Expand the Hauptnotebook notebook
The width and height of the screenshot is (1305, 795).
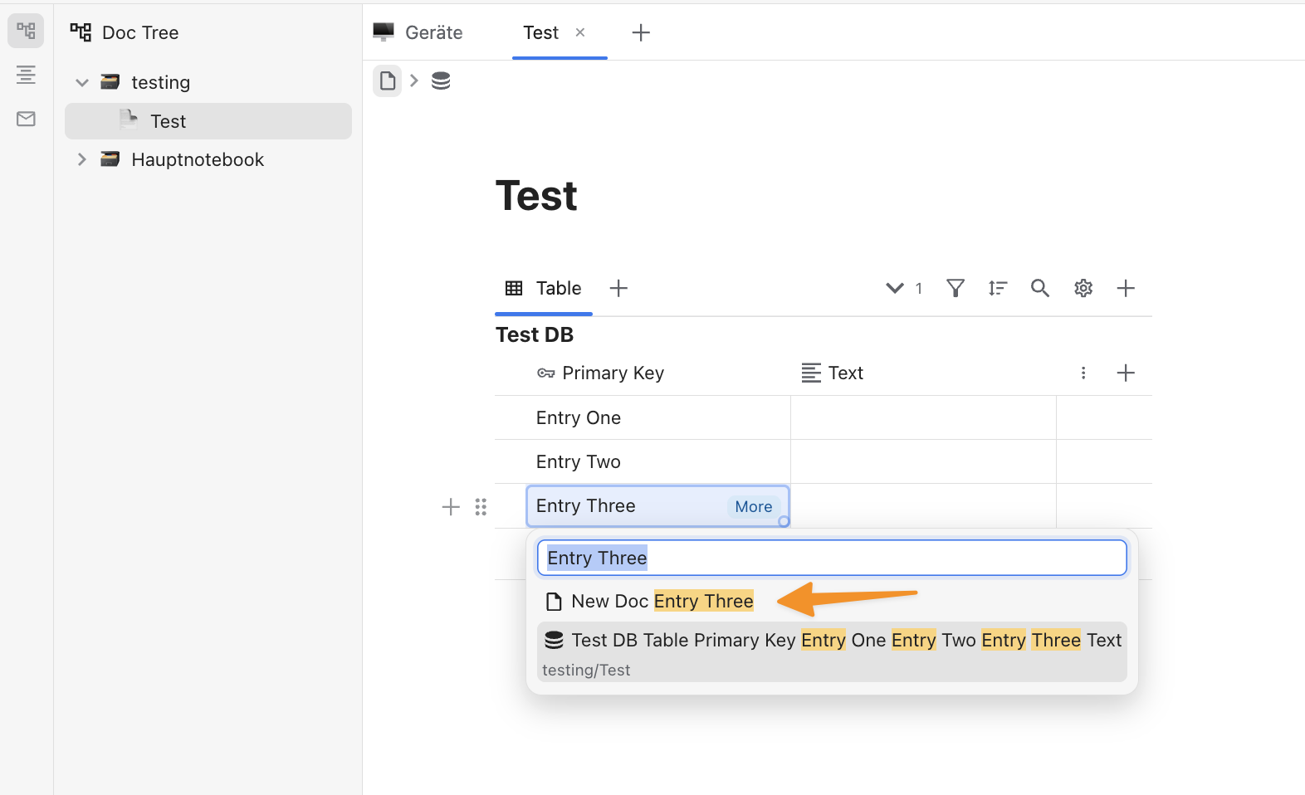click(82, 159)
